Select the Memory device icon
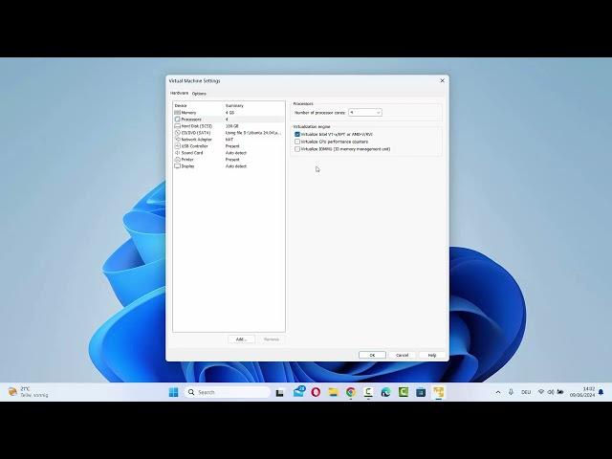The width and height of the screenshot is (612, 459). tap(177, 113)
